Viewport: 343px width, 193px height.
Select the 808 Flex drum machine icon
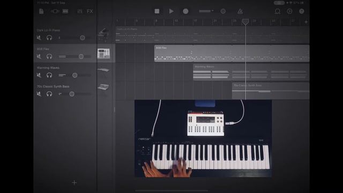pyautogui.click(x=103, y=54)
